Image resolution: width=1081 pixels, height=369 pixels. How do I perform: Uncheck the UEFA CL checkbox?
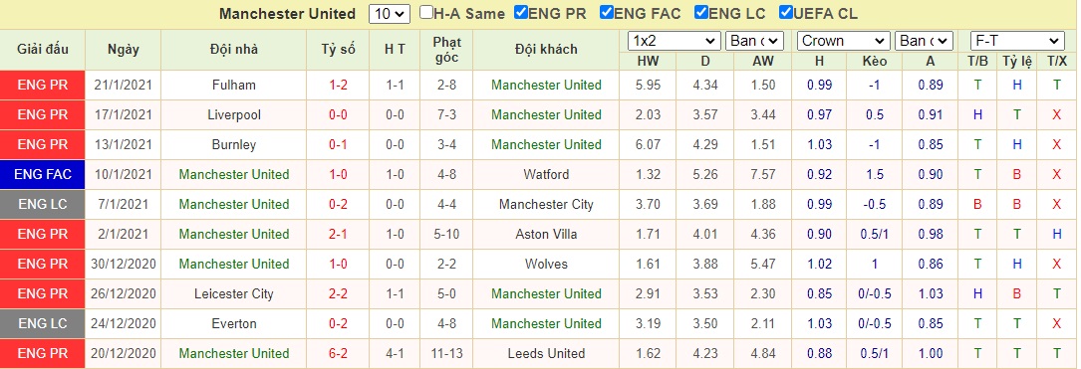785,12
